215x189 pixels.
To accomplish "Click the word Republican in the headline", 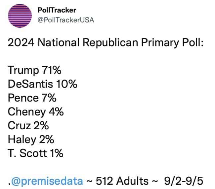I will [x=110, y=43].
